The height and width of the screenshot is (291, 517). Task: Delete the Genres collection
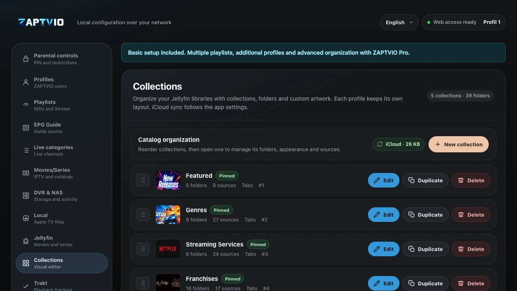(x=471, y=215)
